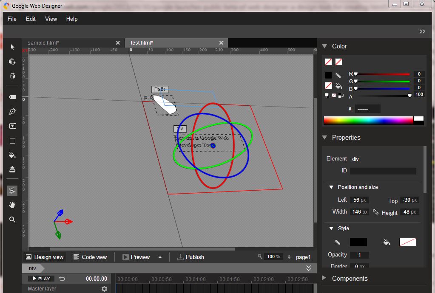The width and height of the screenshot is (435, 293).
Task: Click the loop/rewind icon beside Play
Action: point(62,279)
